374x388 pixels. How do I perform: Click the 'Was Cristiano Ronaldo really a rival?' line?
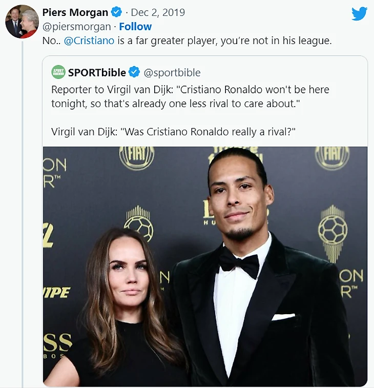tap(173, 132)
